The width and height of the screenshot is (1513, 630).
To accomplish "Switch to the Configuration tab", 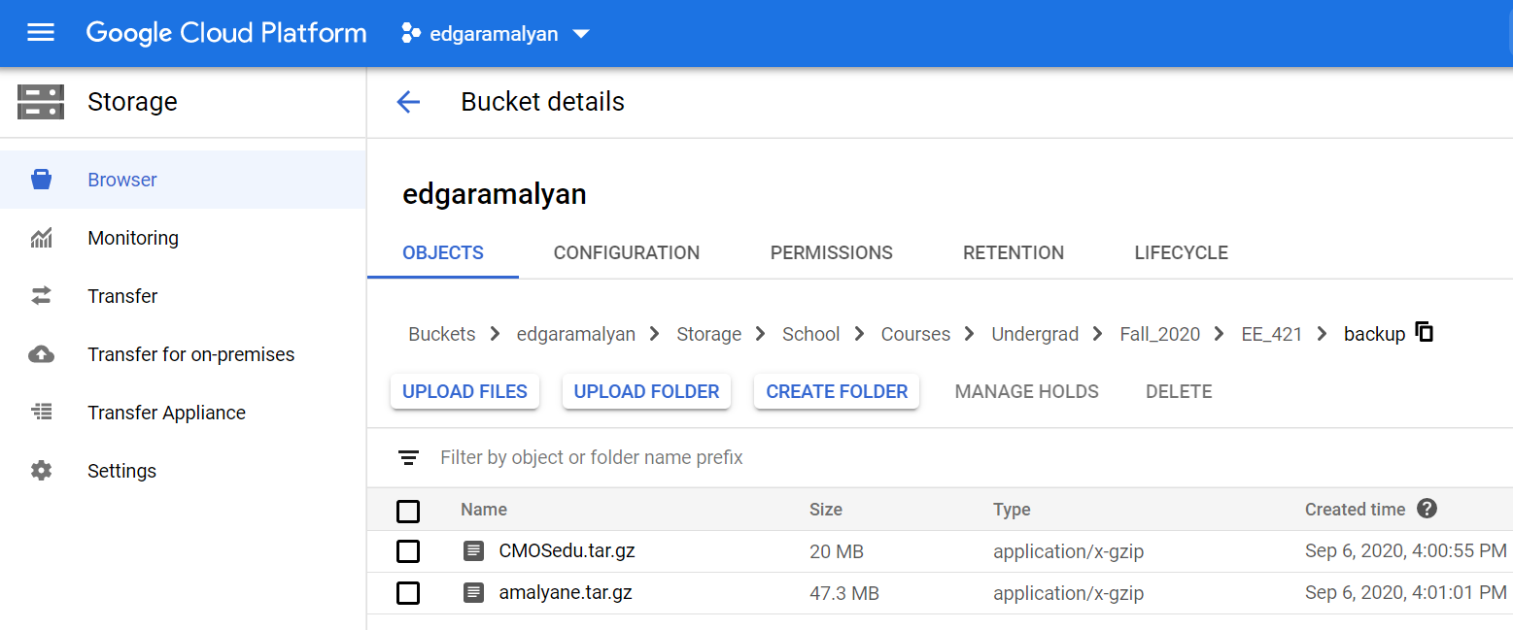I will point(626,252).
